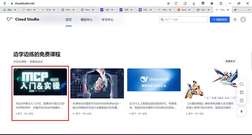Open the help question mark icon
This screenshot has width=252, height=135.
(x=235, y=20)
